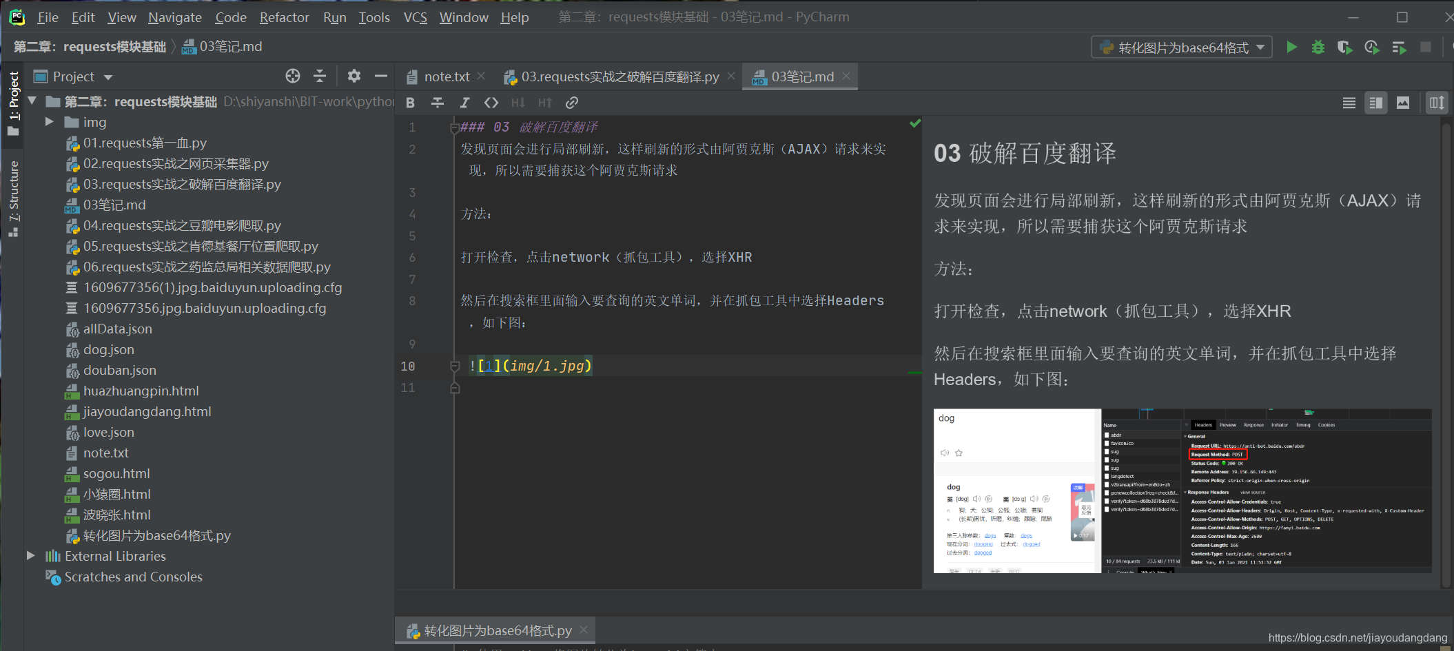Insert a code block using the markdown toolbar
This screenshot has height=651, width=1454.
coord(491,102)
